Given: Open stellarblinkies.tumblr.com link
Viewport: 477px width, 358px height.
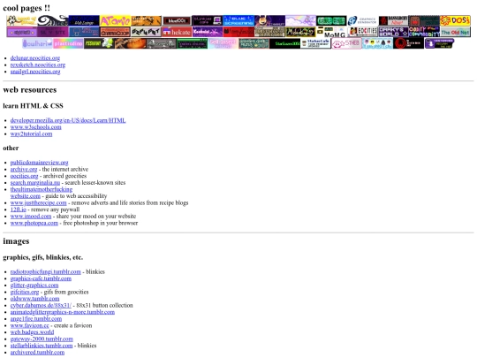Looking at the screenshot, I should [x=42, y=346].
